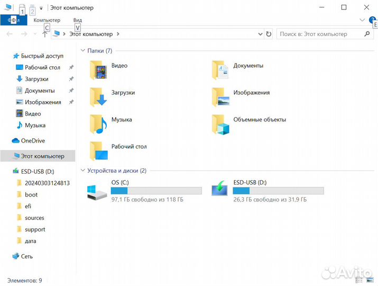Go up one level with the up arrow
The width and height of the screenshot is (378, 286).
click(44, 34)
